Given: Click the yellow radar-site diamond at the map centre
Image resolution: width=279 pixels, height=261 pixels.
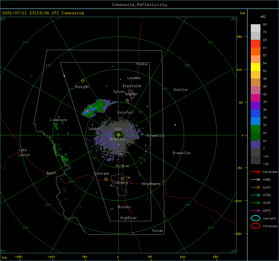Looking at the screenshot, I should [x=118, y=135].
